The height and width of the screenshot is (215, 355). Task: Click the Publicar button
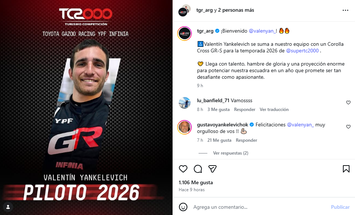[x=340, y=207]
